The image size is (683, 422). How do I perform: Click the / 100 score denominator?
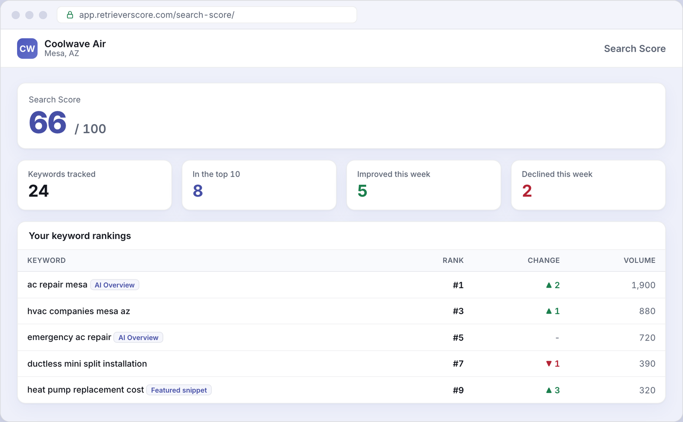pyautogui.click(x=90, y=129)
